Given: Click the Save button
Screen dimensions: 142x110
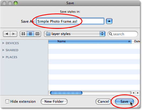Looking at the screenshot, I should (x=124, y=101).
